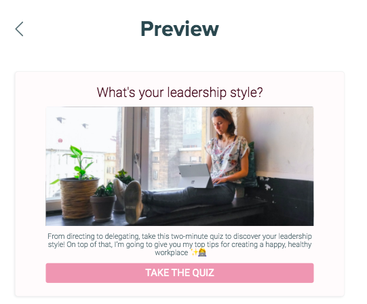This screenshot has height=304, width=367.
Task: Select the "What's your leadership style?" title
Action: (x=180, y=92)
